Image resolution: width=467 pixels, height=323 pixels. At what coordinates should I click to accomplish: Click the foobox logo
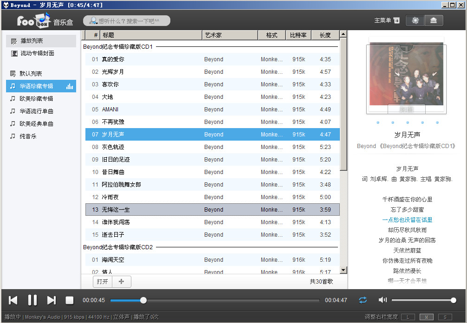pyautogui.click(x=45, y=21)
